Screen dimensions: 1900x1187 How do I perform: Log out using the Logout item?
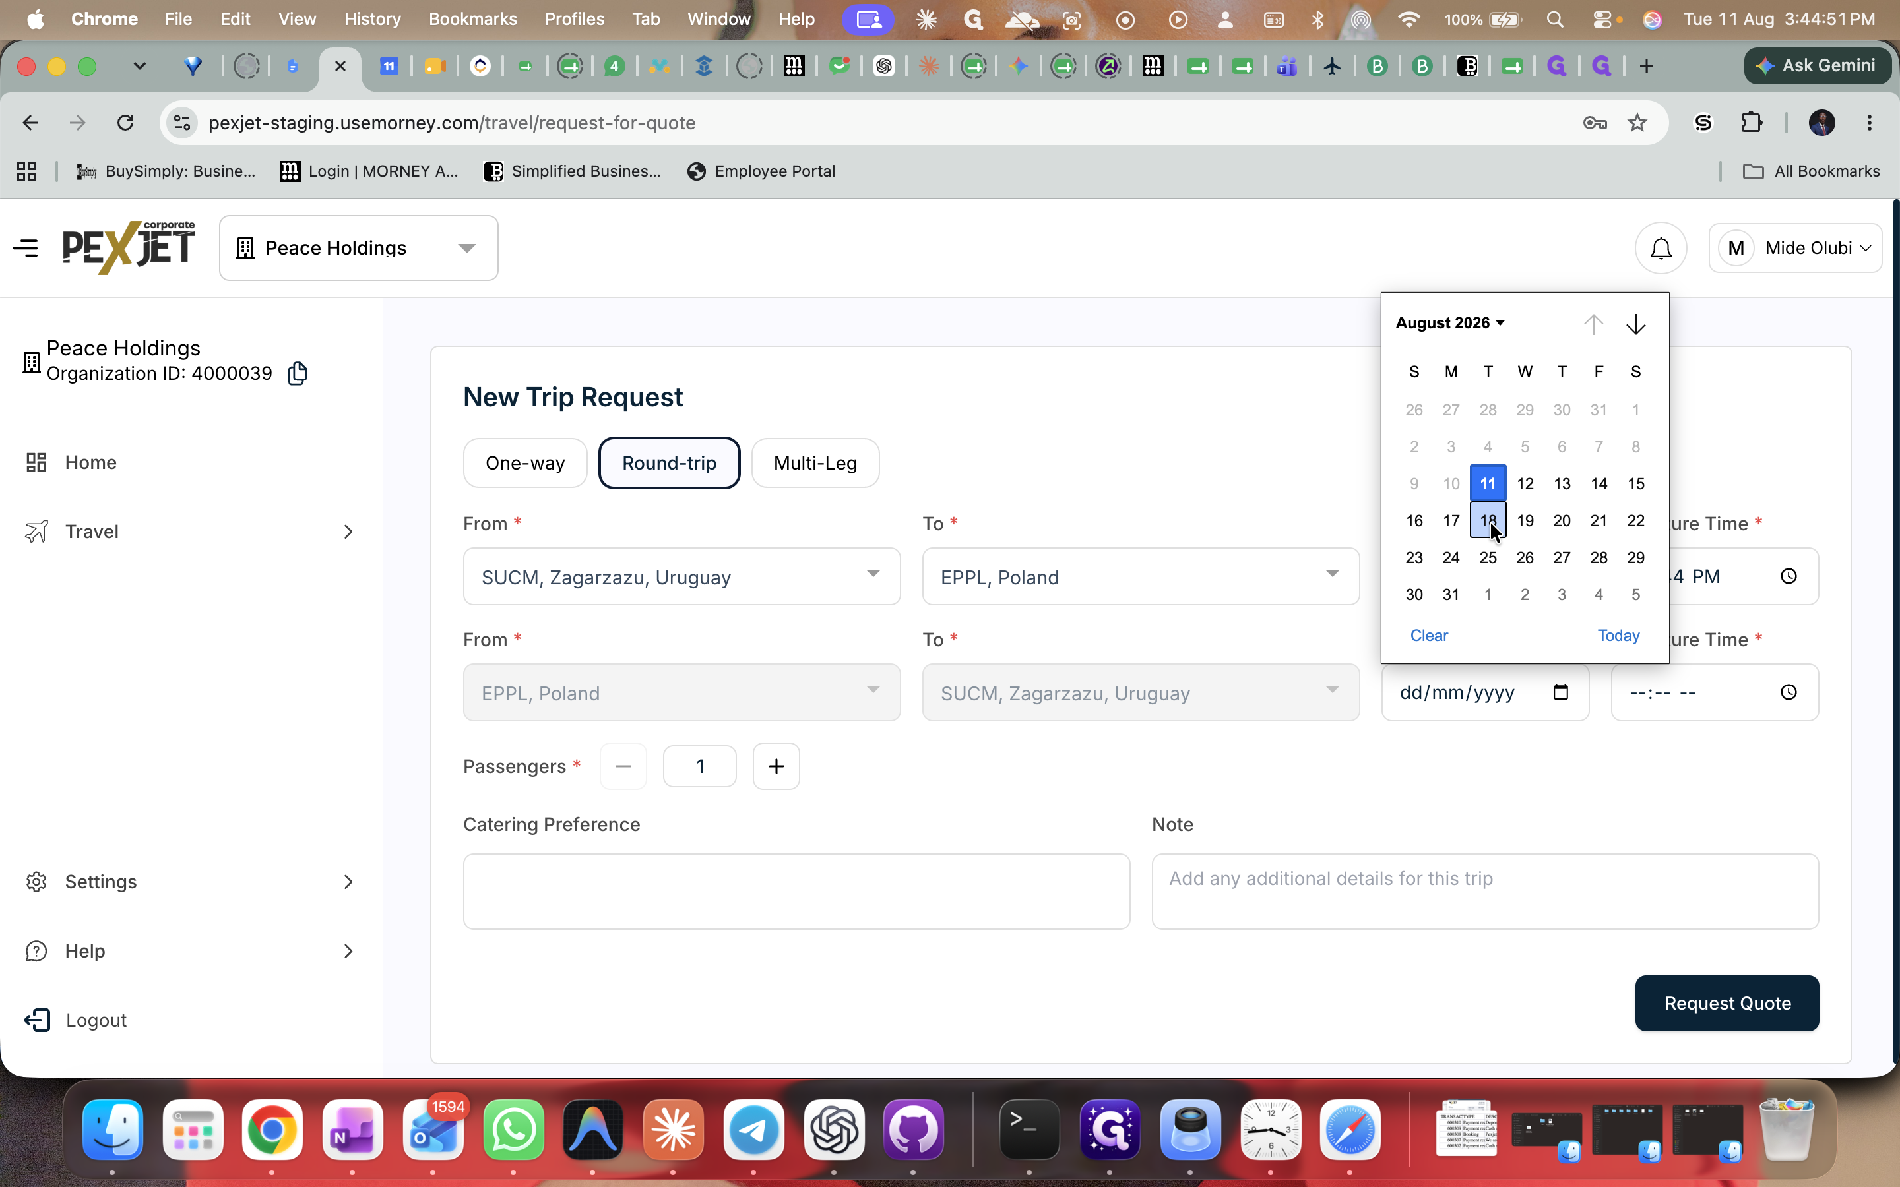75,1020
